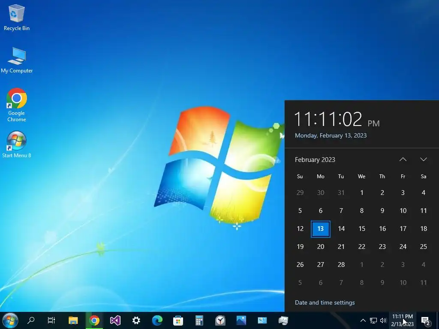Switch to Chrome in the taskbar
This screenshot has height=329, width=439.
[94, 320]
